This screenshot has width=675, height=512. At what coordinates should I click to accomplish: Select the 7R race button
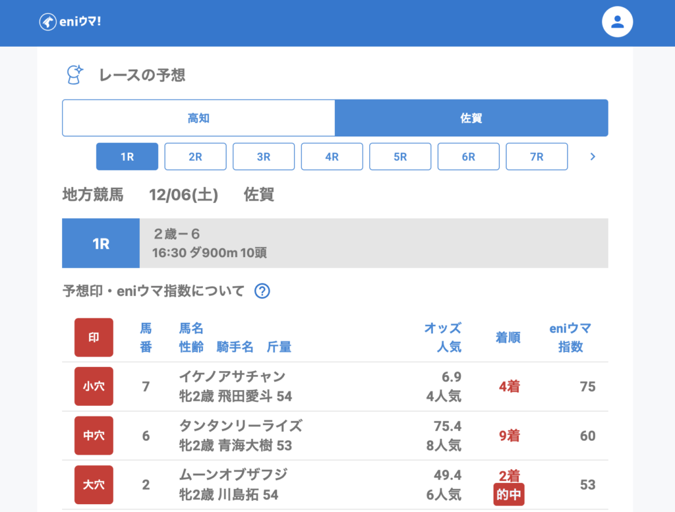[537, 157]
